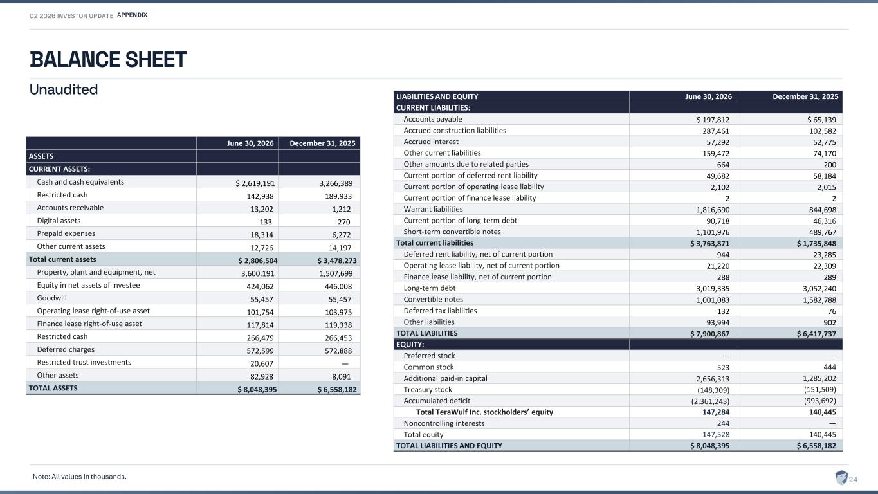The image size is (878, 494).
Task: Click the value $ 2,619,191
Action: 255,183
